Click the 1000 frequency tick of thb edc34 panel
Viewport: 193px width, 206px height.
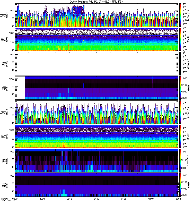[x=12, y=11]
